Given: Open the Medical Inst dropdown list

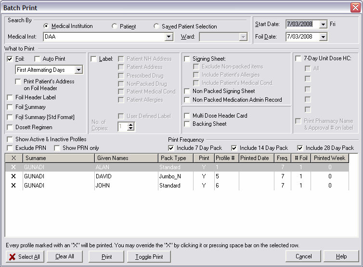Looking at the screenshot, I should pyautogui.click(x=169, y=37).
